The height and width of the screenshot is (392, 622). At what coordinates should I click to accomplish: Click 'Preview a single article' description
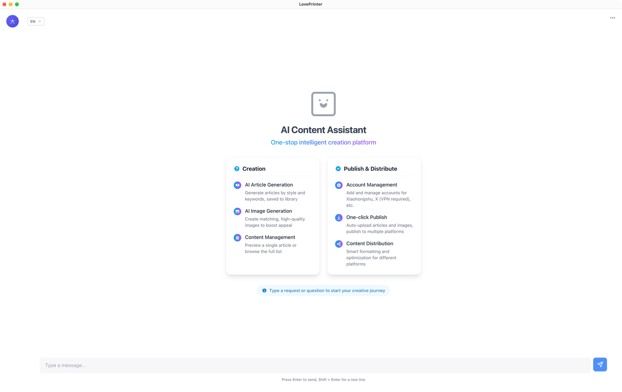[271, 248]
